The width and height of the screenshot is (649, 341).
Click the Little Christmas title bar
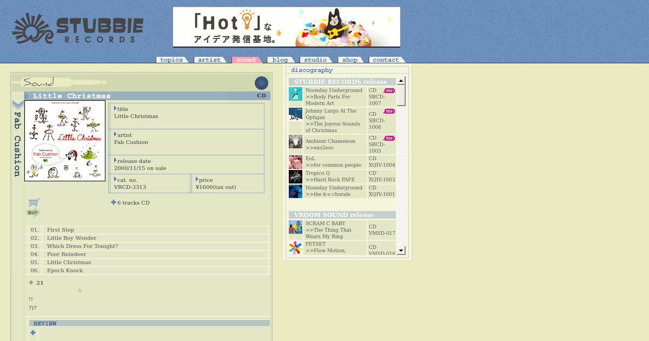(147, 96)
